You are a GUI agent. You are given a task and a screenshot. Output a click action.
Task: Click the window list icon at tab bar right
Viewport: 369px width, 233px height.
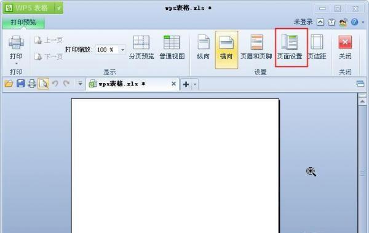tap(360, 84)
